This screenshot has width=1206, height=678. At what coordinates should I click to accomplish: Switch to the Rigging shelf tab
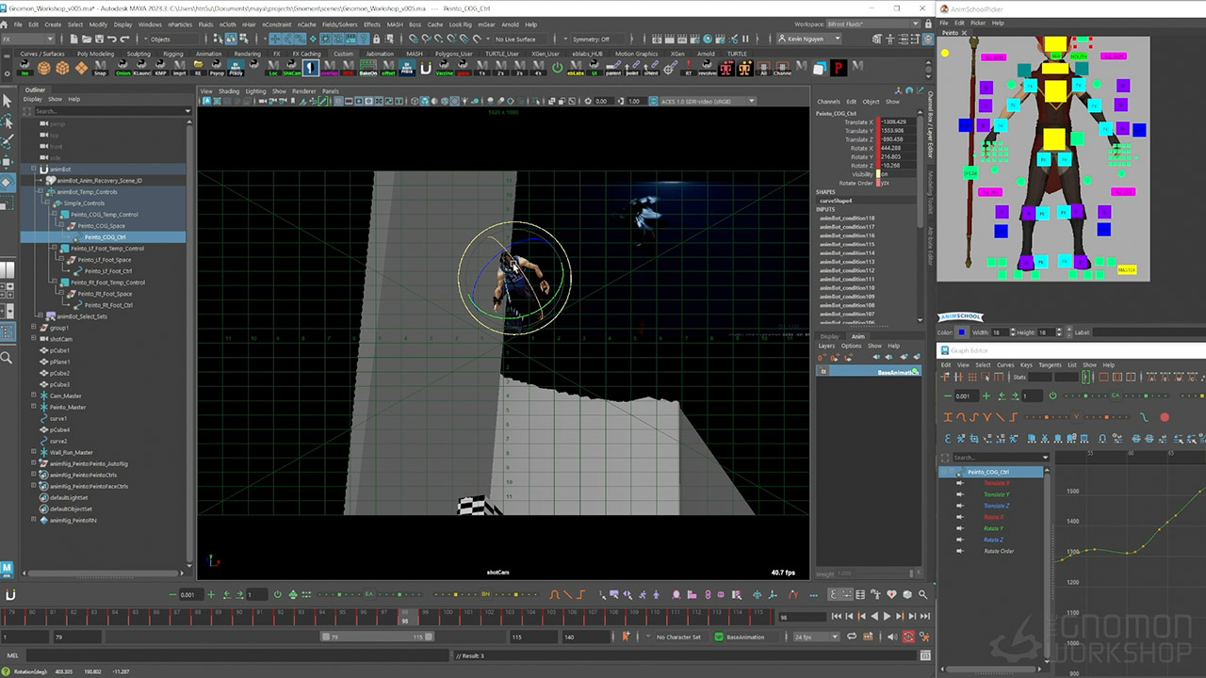[172, 54]
